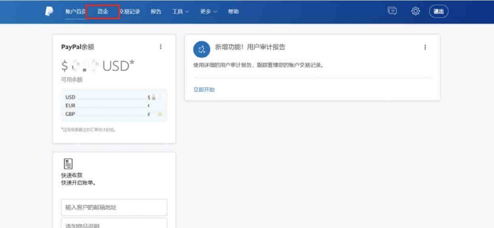Open 用户审计报告 card options menu

[425, 47]
